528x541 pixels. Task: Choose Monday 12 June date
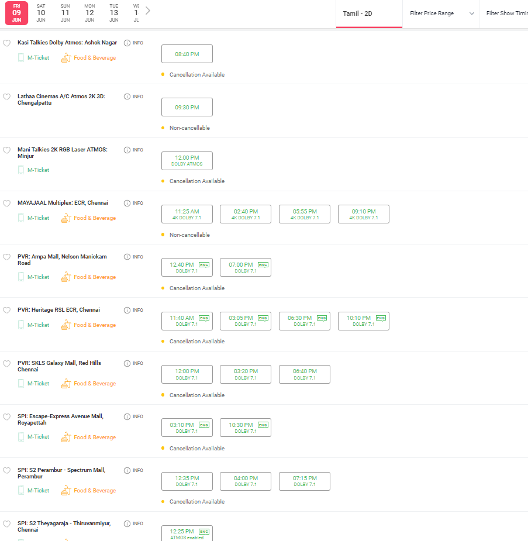(89, 13)
